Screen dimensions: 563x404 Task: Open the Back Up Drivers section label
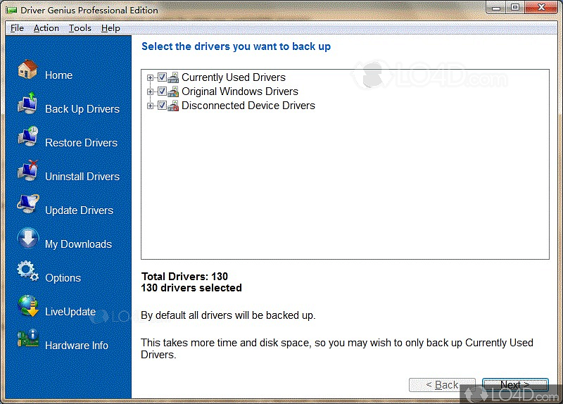pos(82,109)
